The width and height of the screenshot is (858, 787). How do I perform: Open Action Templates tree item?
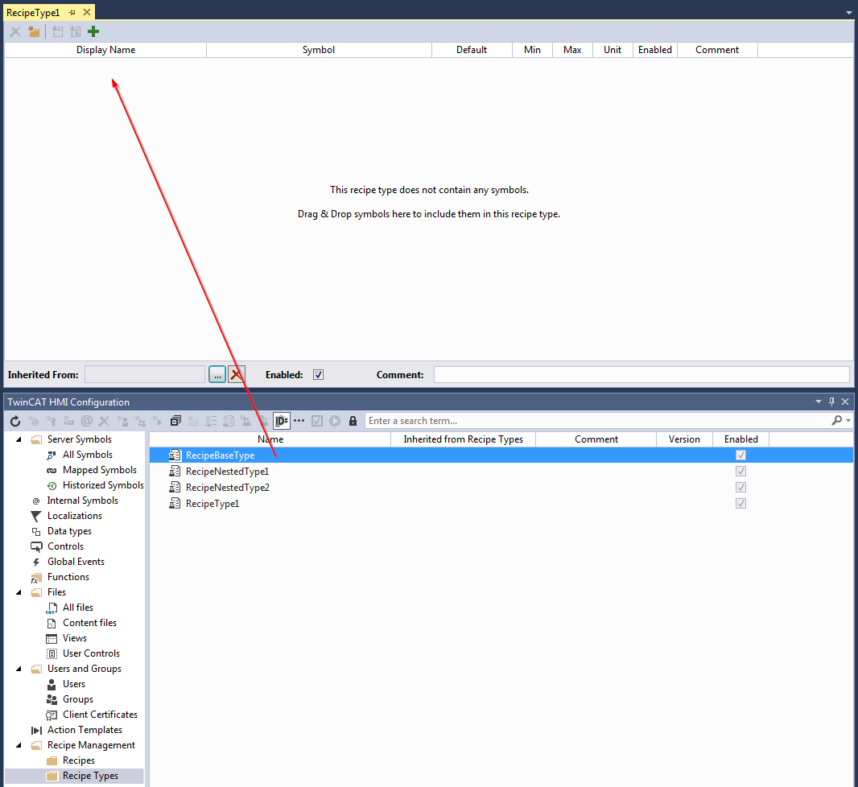pos(85,730)
